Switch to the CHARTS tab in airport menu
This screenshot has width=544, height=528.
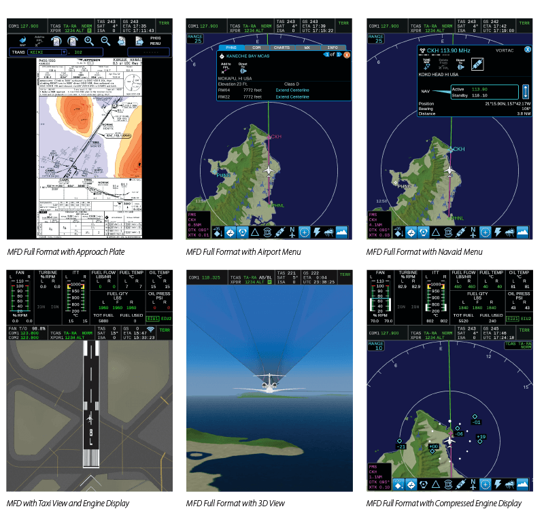[282, 48]
